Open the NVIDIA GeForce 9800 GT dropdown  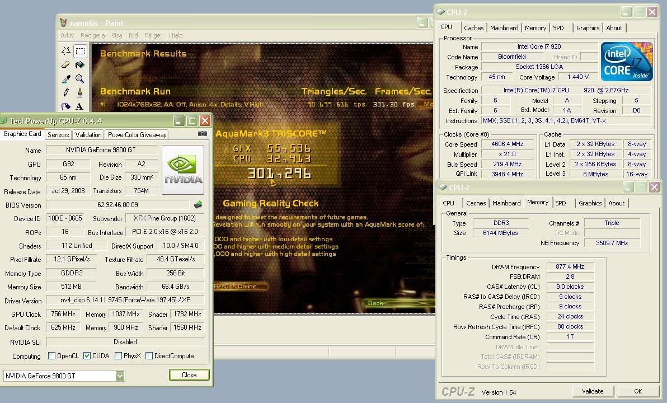coord(120,376)
